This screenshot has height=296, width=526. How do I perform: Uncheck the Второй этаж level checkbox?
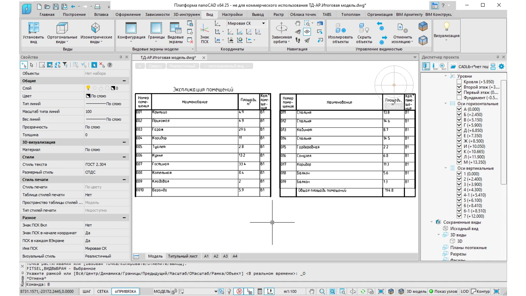(x=459, y=87)
